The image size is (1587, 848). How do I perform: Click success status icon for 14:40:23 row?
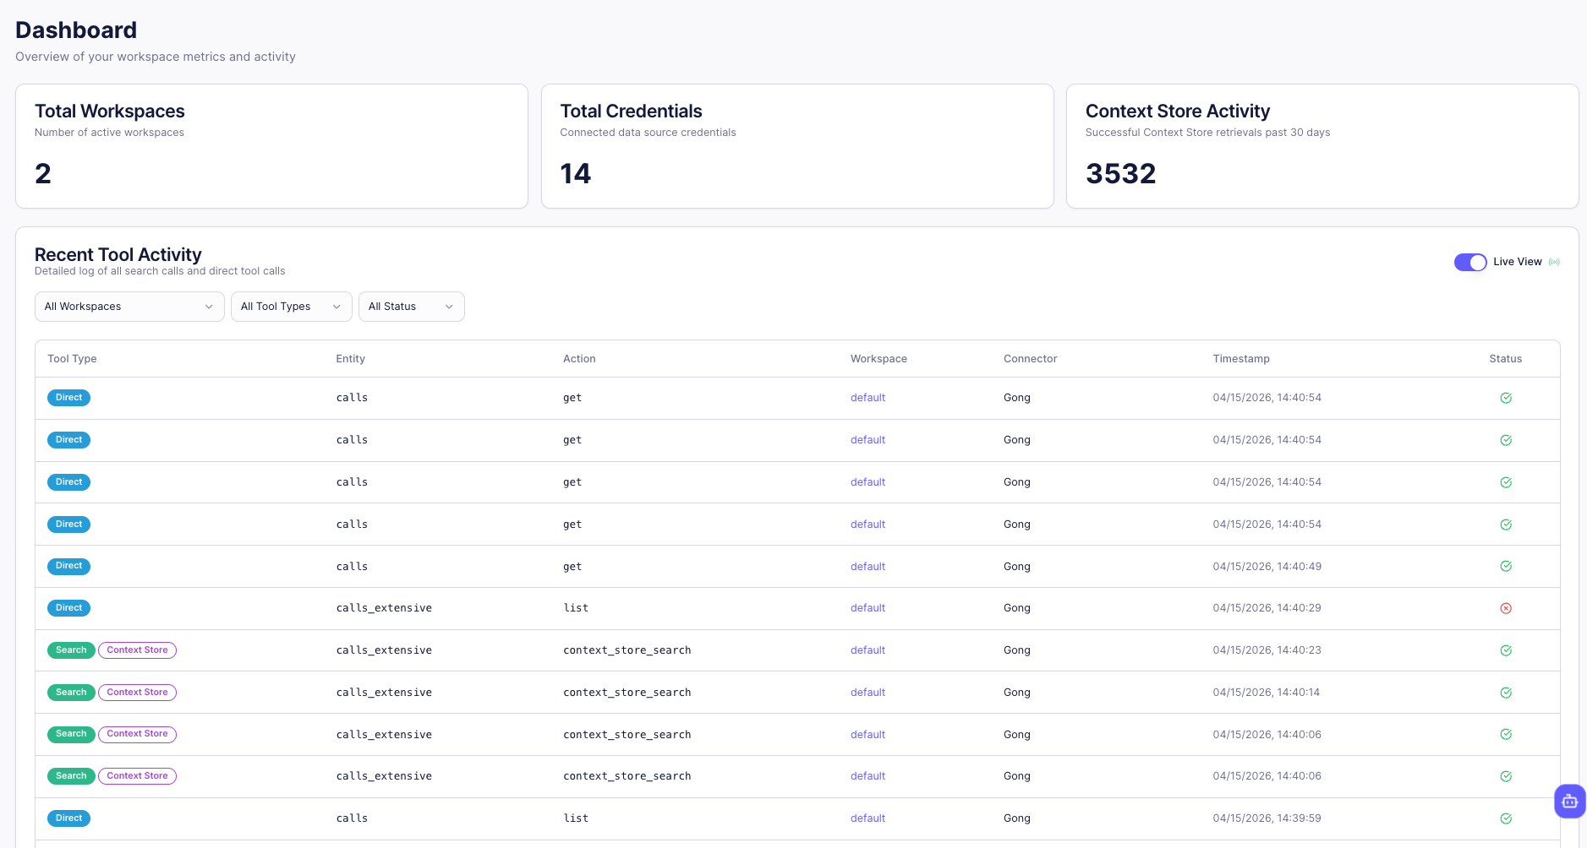point(1505,650)
